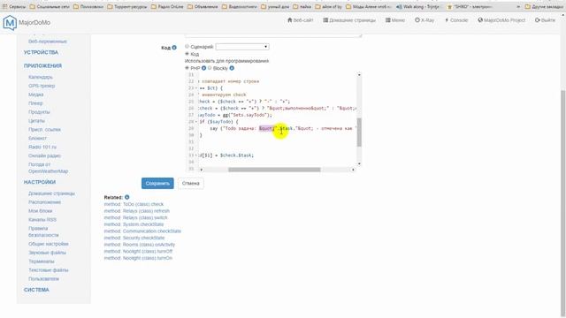Open the Объявления bookmark folder
The image size is (566, 318).
click(203, 6)
